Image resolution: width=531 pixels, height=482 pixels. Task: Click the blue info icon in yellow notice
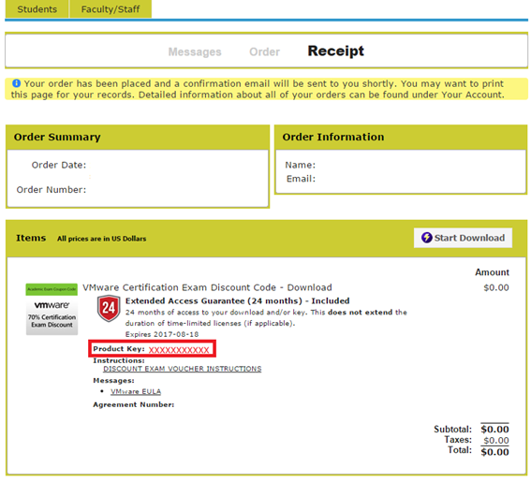16,83
